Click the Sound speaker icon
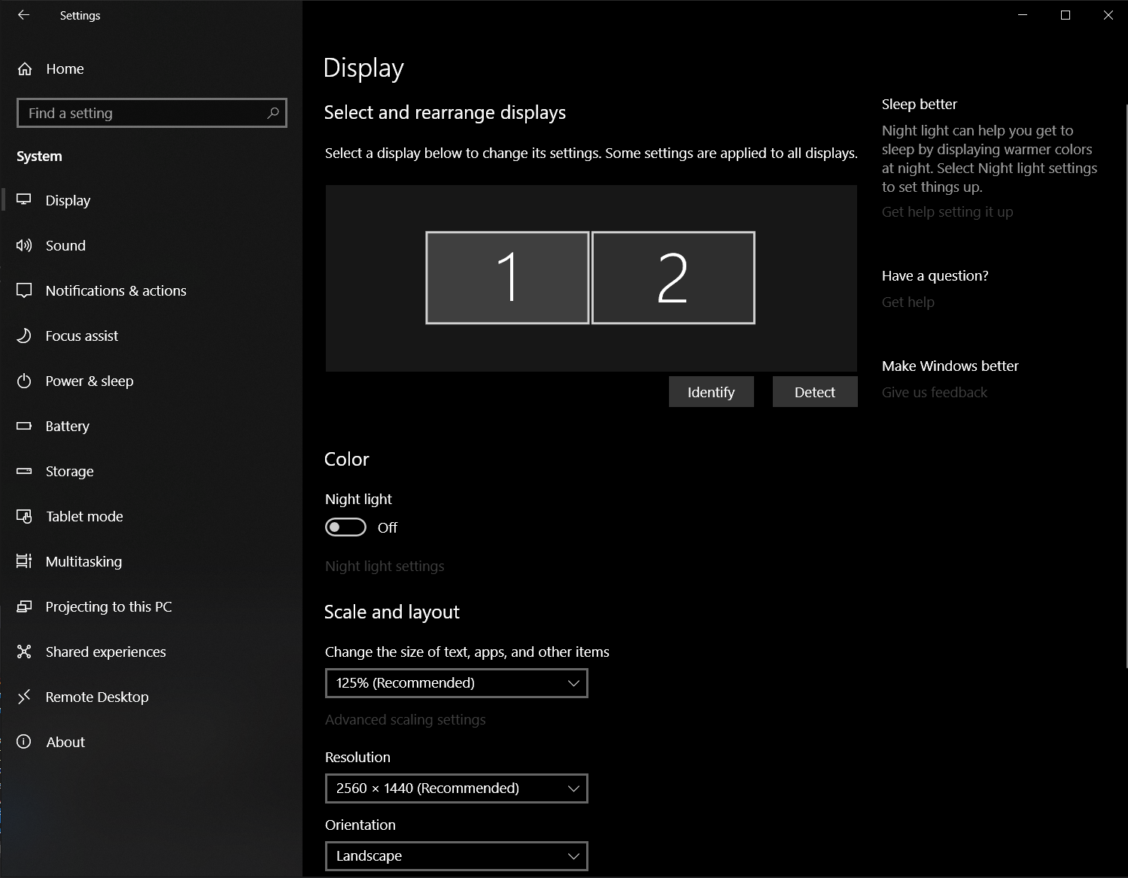The height and width of the screenshot is (878, 1128). 24,245
